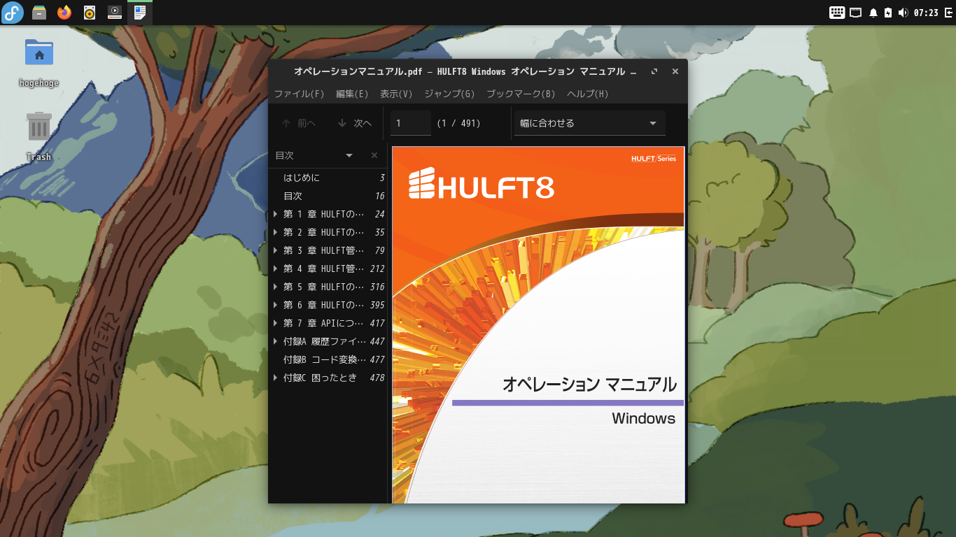Open the 幅に合わせる zoom dropdown
The width and height of the screenshot is (956, 537).
tap(589, 123)
